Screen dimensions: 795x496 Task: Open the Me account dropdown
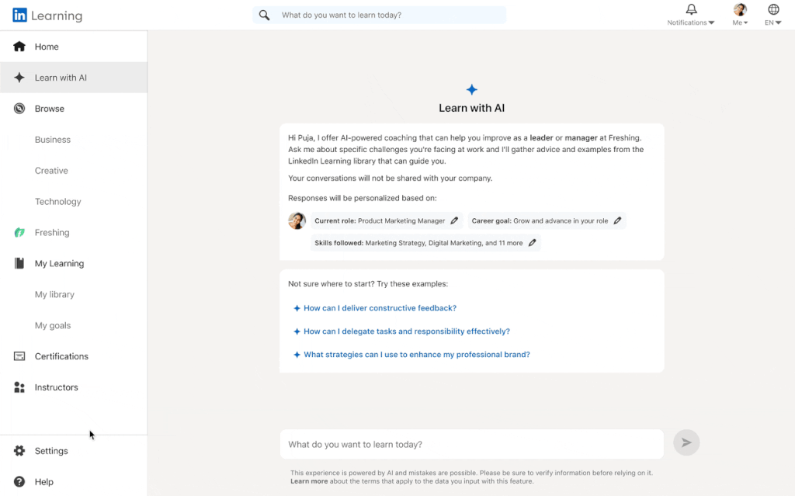[740, 23]
